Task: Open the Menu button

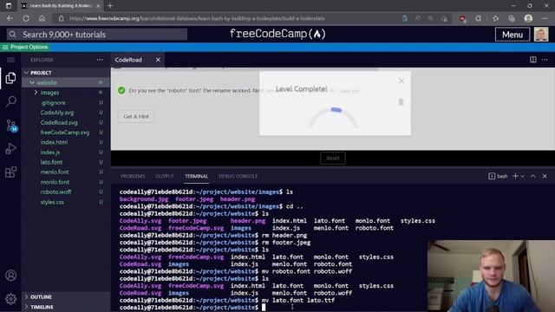Action: tap(513, 35)
